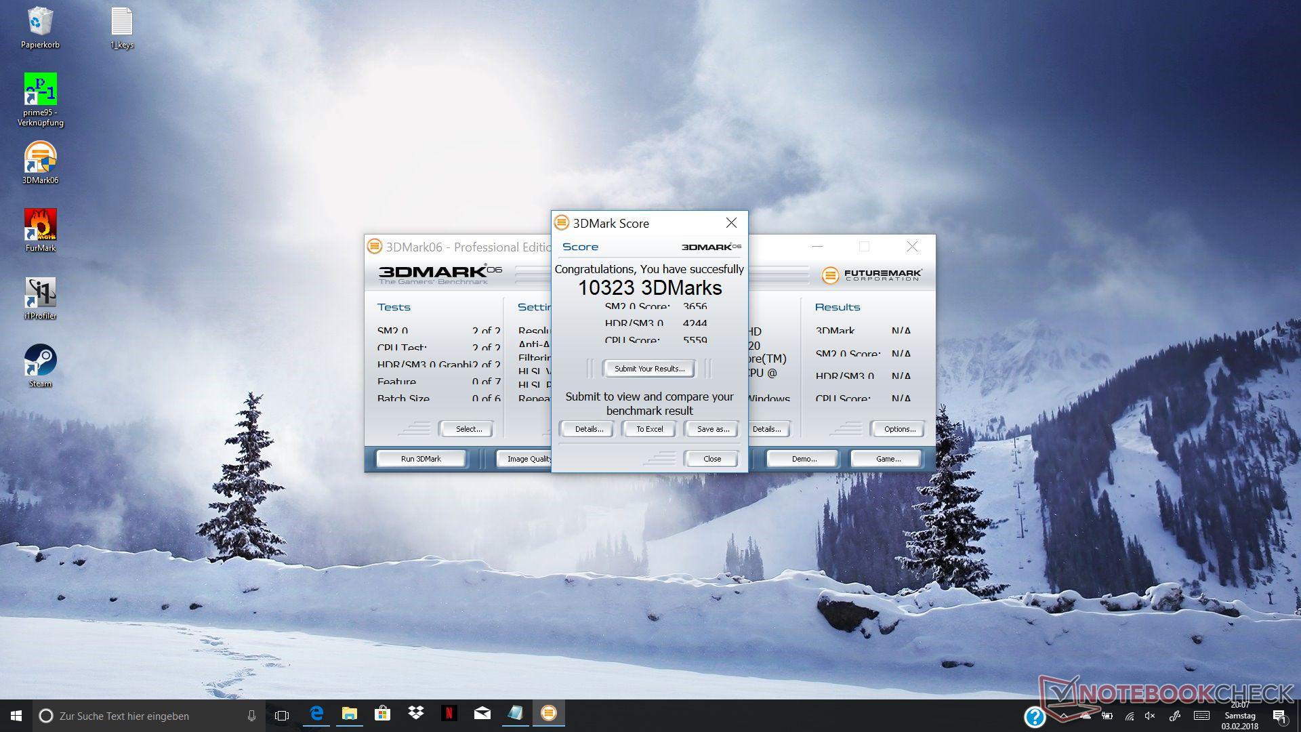Click Details button in Score dialog
The width and height of the screenshot is (1301, 732).
(x=589, y=429)
